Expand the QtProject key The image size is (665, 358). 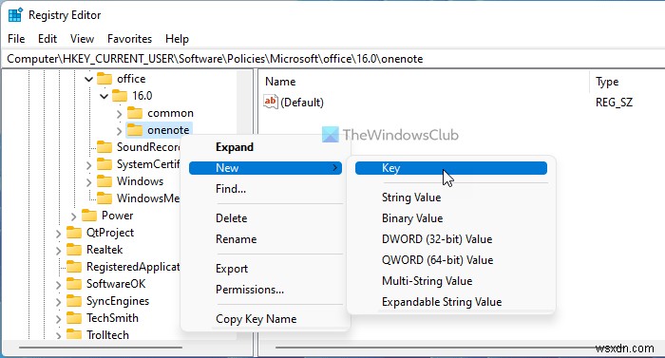(x=58, y=234)
